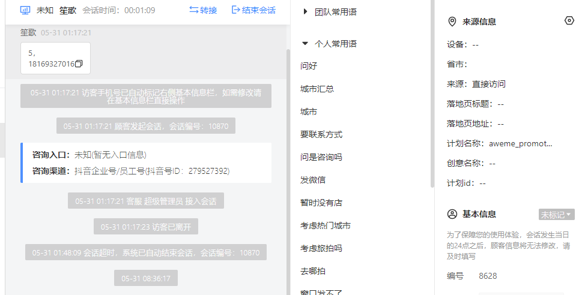Click the 创意名称 field
579x295 pixels.
click(x=471, y=163)
